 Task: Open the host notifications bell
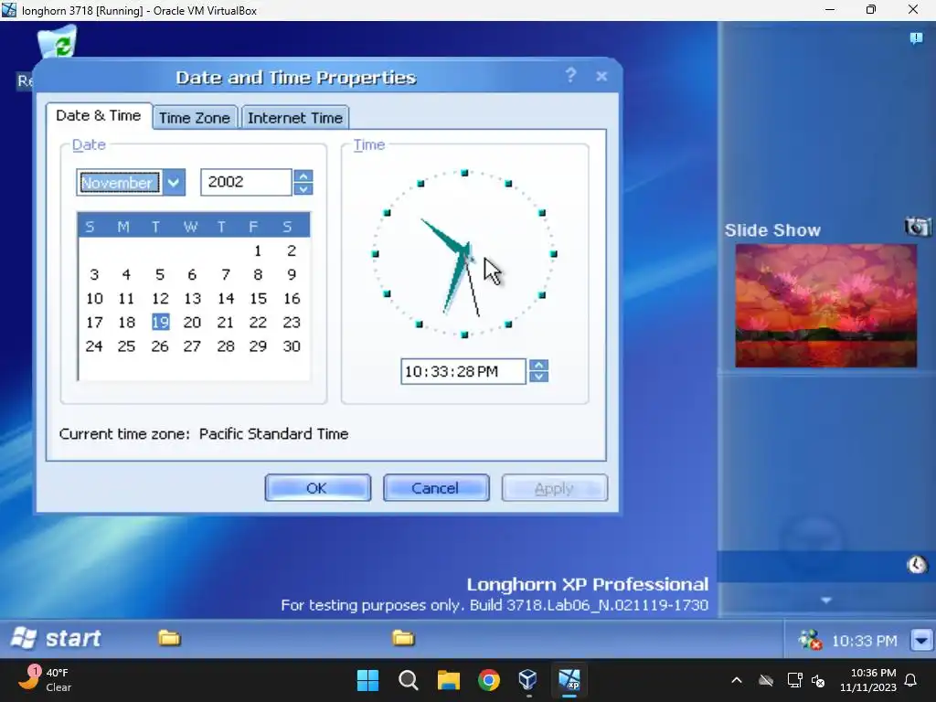tap(911, 680)
